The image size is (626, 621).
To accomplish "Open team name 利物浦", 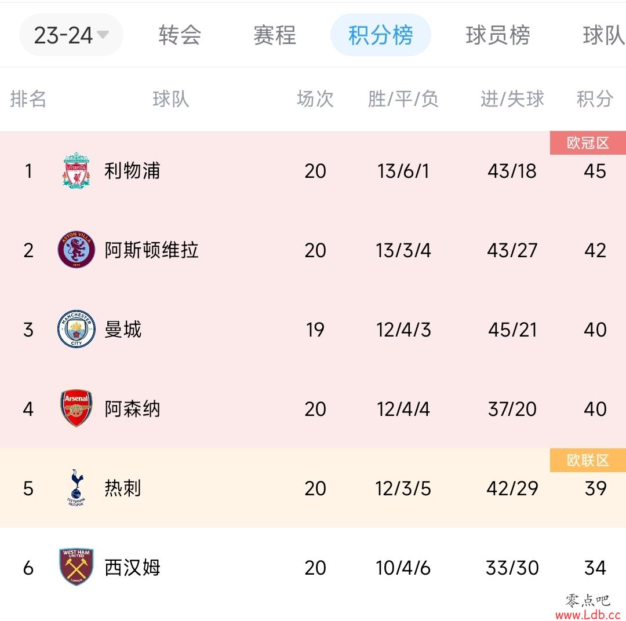I will tap(132, 171).
